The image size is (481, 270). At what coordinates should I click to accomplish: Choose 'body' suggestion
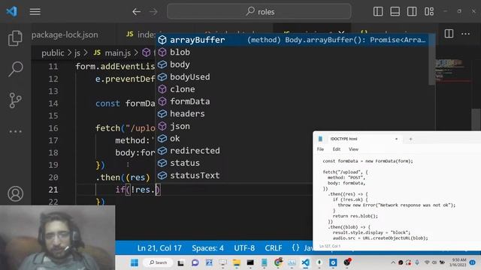(292, 64)
